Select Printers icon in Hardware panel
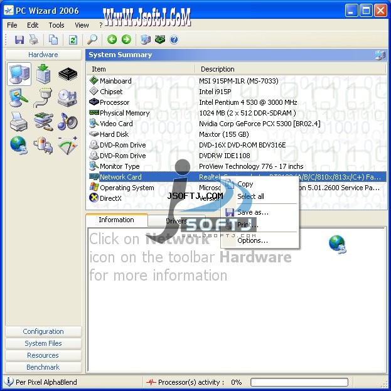The image size is (391, 391). [x=19, y=122]
